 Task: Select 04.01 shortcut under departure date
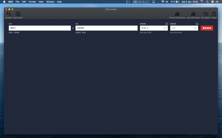click(142, 33)
